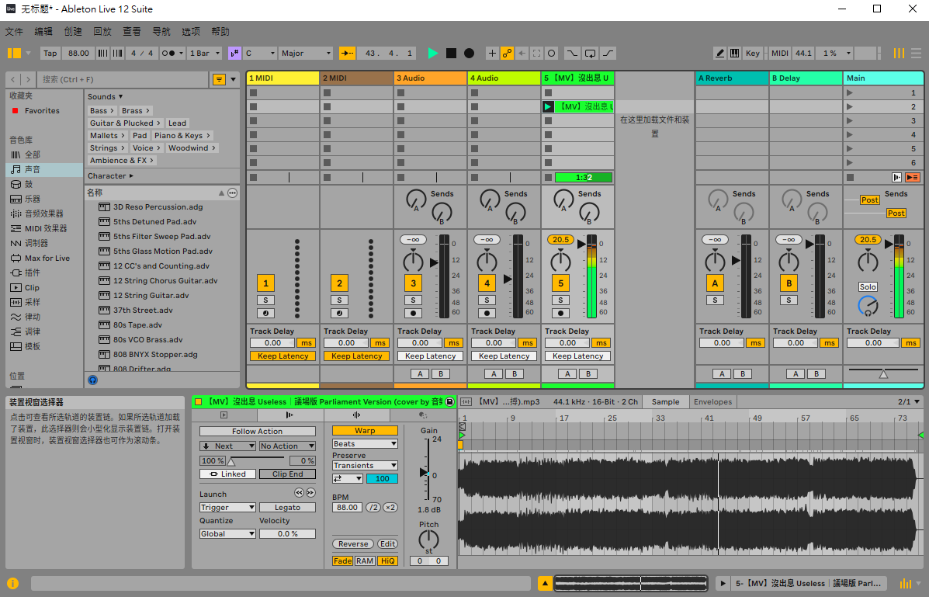
Task: Switch to the Envelopes tab
Action: [x=712, y=402]
